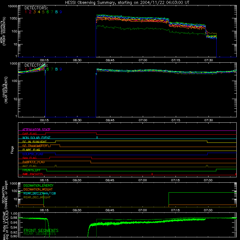The width and height of the screenshot is (240, 240).
Task: Select detector 8 in front segments legend
Action: coord(56,12)
